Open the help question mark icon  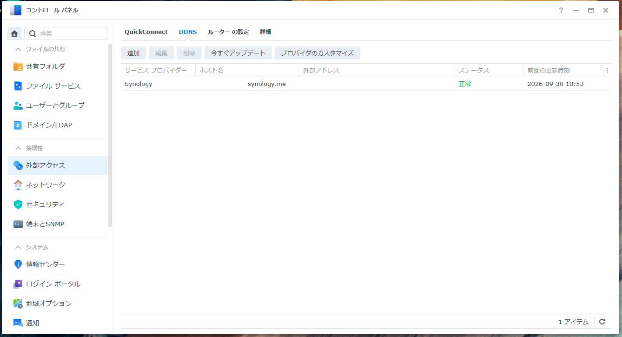point(561,10)
